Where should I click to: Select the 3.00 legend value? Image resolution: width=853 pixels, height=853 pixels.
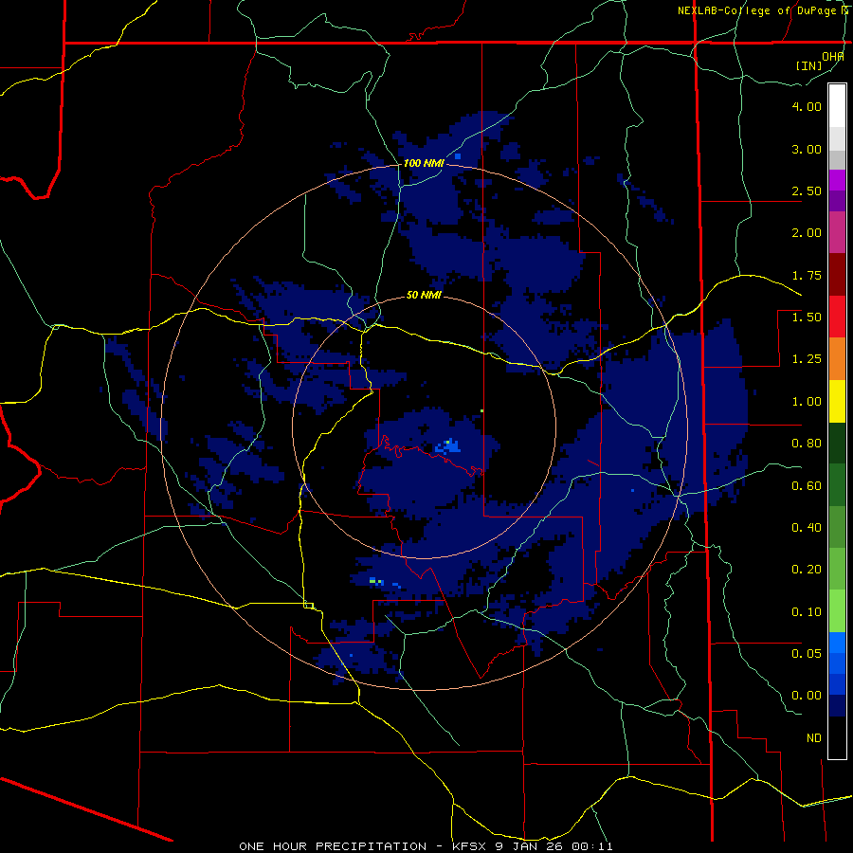[807, 149]
